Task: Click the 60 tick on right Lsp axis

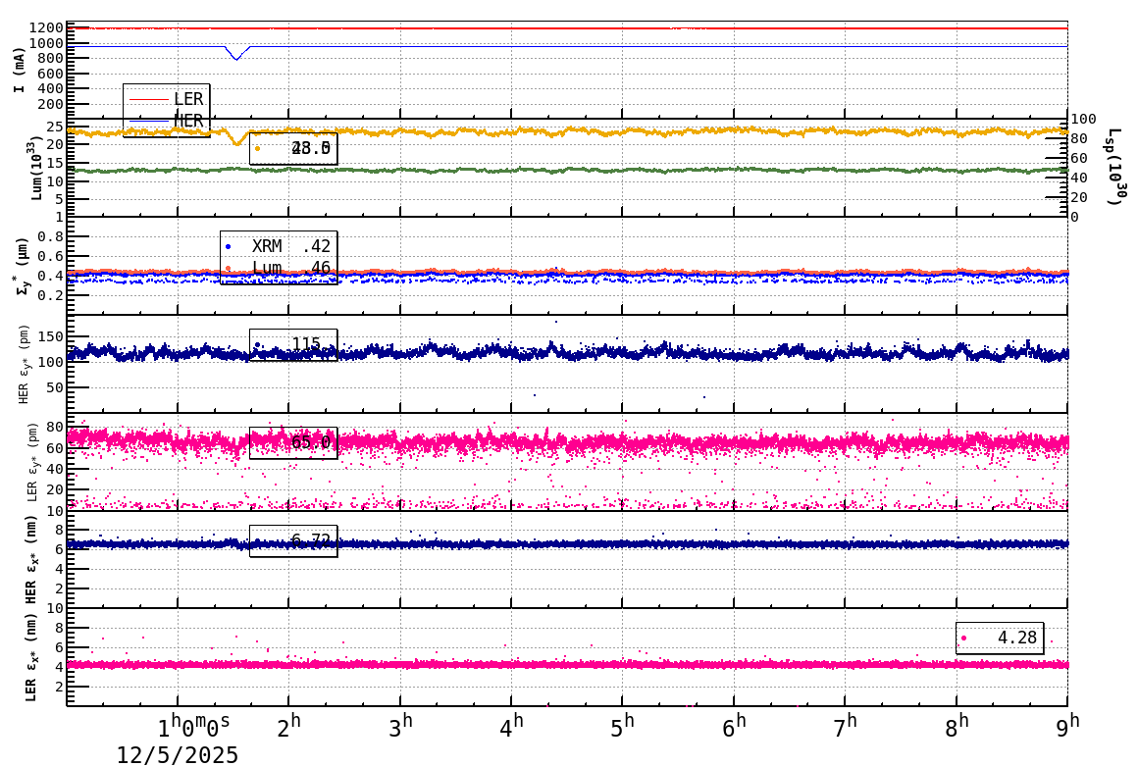Action: [x=1079, y=158]
